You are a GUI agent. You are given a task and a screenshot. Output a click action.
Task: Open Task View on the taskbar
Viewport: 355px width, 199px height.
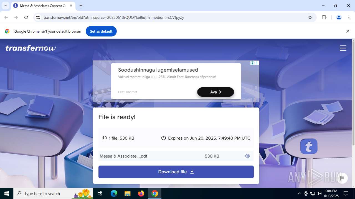click(x=100, y=193)
